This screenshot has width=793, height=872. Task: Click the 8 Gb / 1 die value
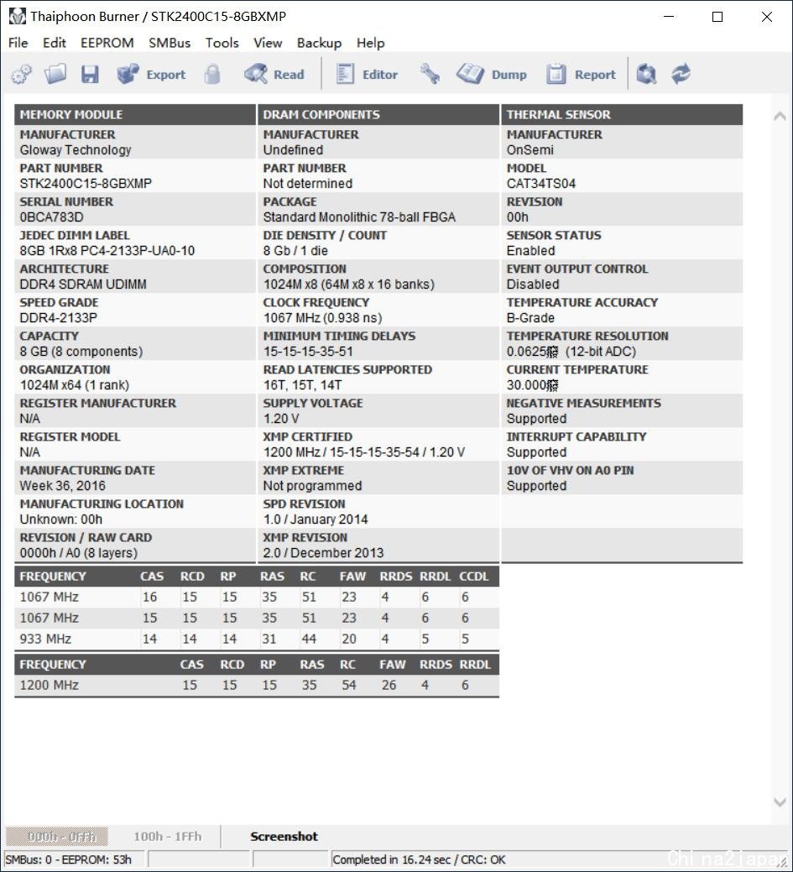[x=295, y=251]
